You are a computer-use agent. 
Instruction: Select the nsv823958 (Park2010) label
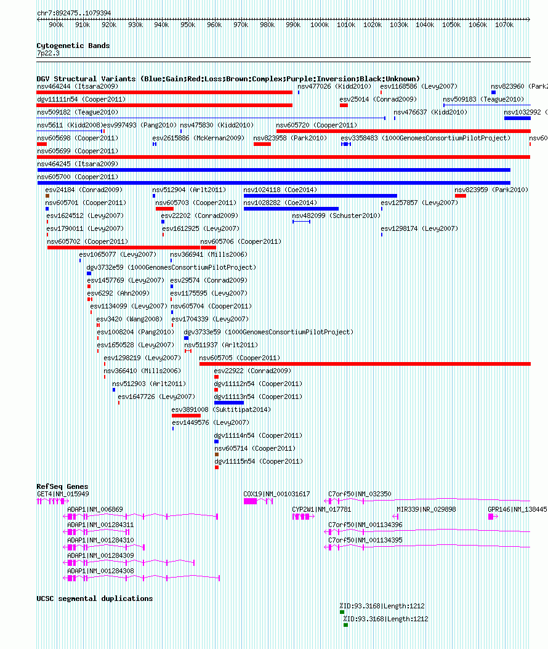tap(290, 139)
